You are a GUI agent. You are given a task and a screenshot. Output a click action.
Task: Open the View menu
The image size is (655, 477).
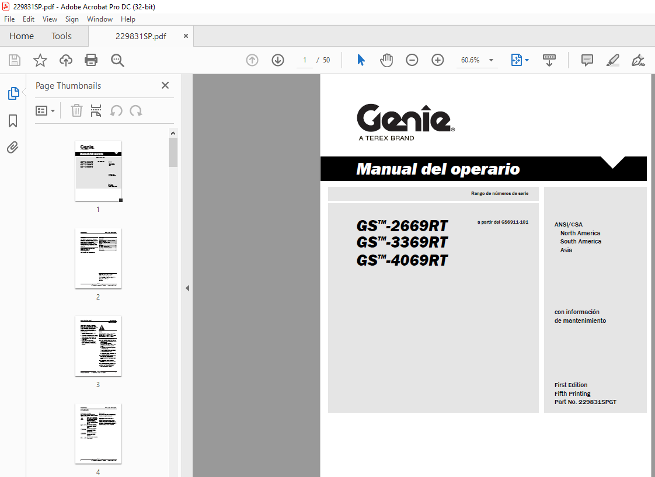[x=50, y=19]
